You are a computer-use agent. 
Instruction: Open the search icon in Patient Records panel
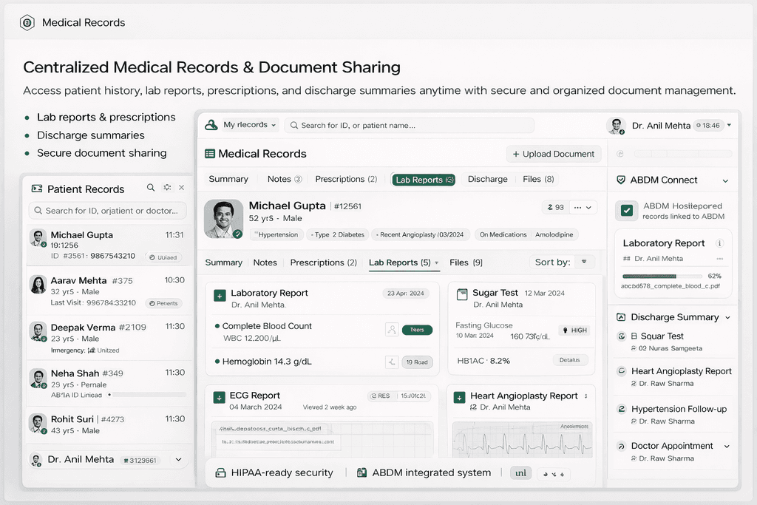150,188
